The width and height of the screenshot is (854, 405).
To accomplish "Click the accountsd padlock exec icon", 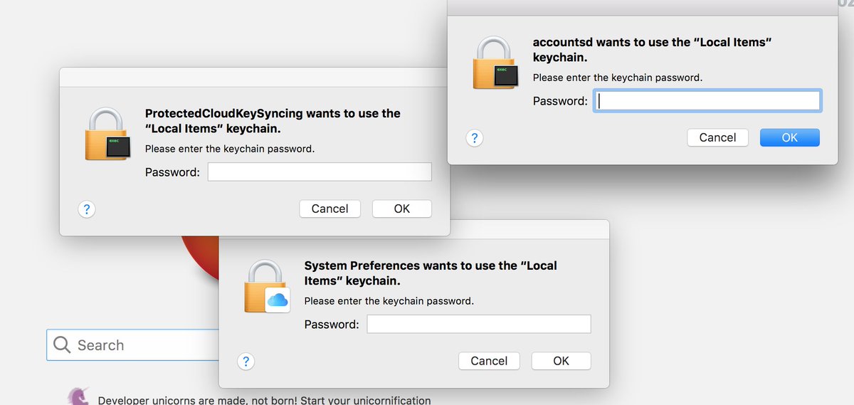I will (495, 63).
